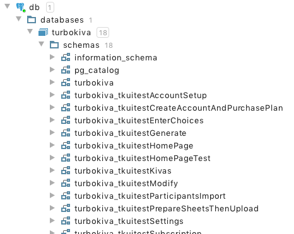Expand the turbokiva_tkuitestAccountSetup schema
Viewport: 294px width, 234px height.
[52, 95]
